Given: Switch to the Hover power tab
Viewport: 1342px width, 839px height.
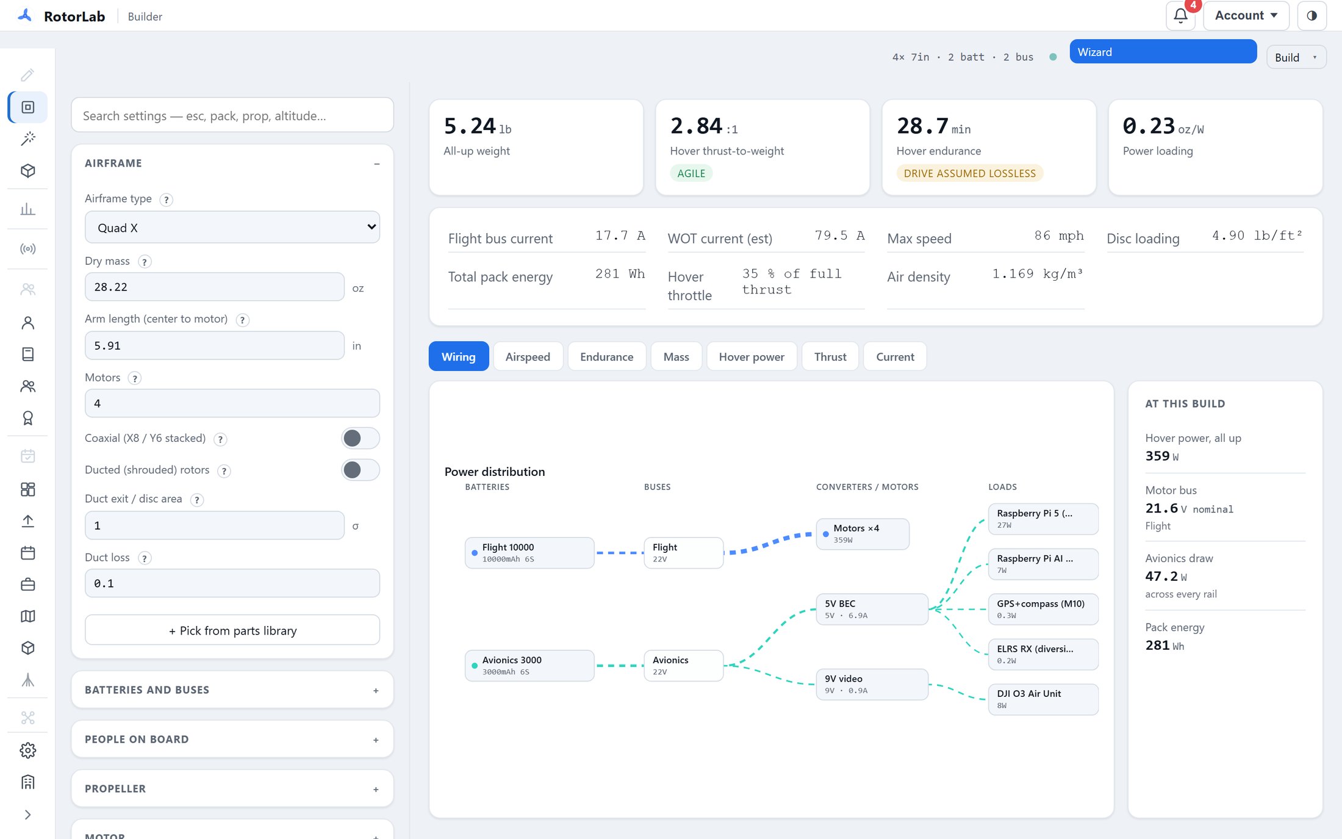Looking at the screenshot, I should pyautogui.click(x=752, y=357).
